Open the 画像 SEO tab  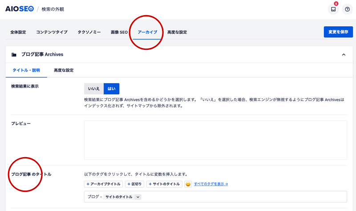click(x=119, y=32)
